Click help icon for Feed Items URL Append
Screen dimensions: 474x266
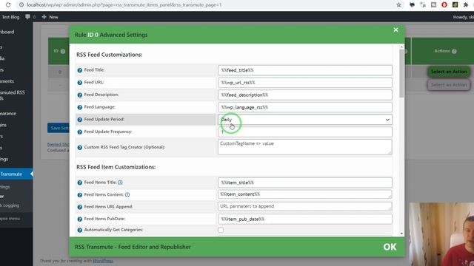point(80,207)
